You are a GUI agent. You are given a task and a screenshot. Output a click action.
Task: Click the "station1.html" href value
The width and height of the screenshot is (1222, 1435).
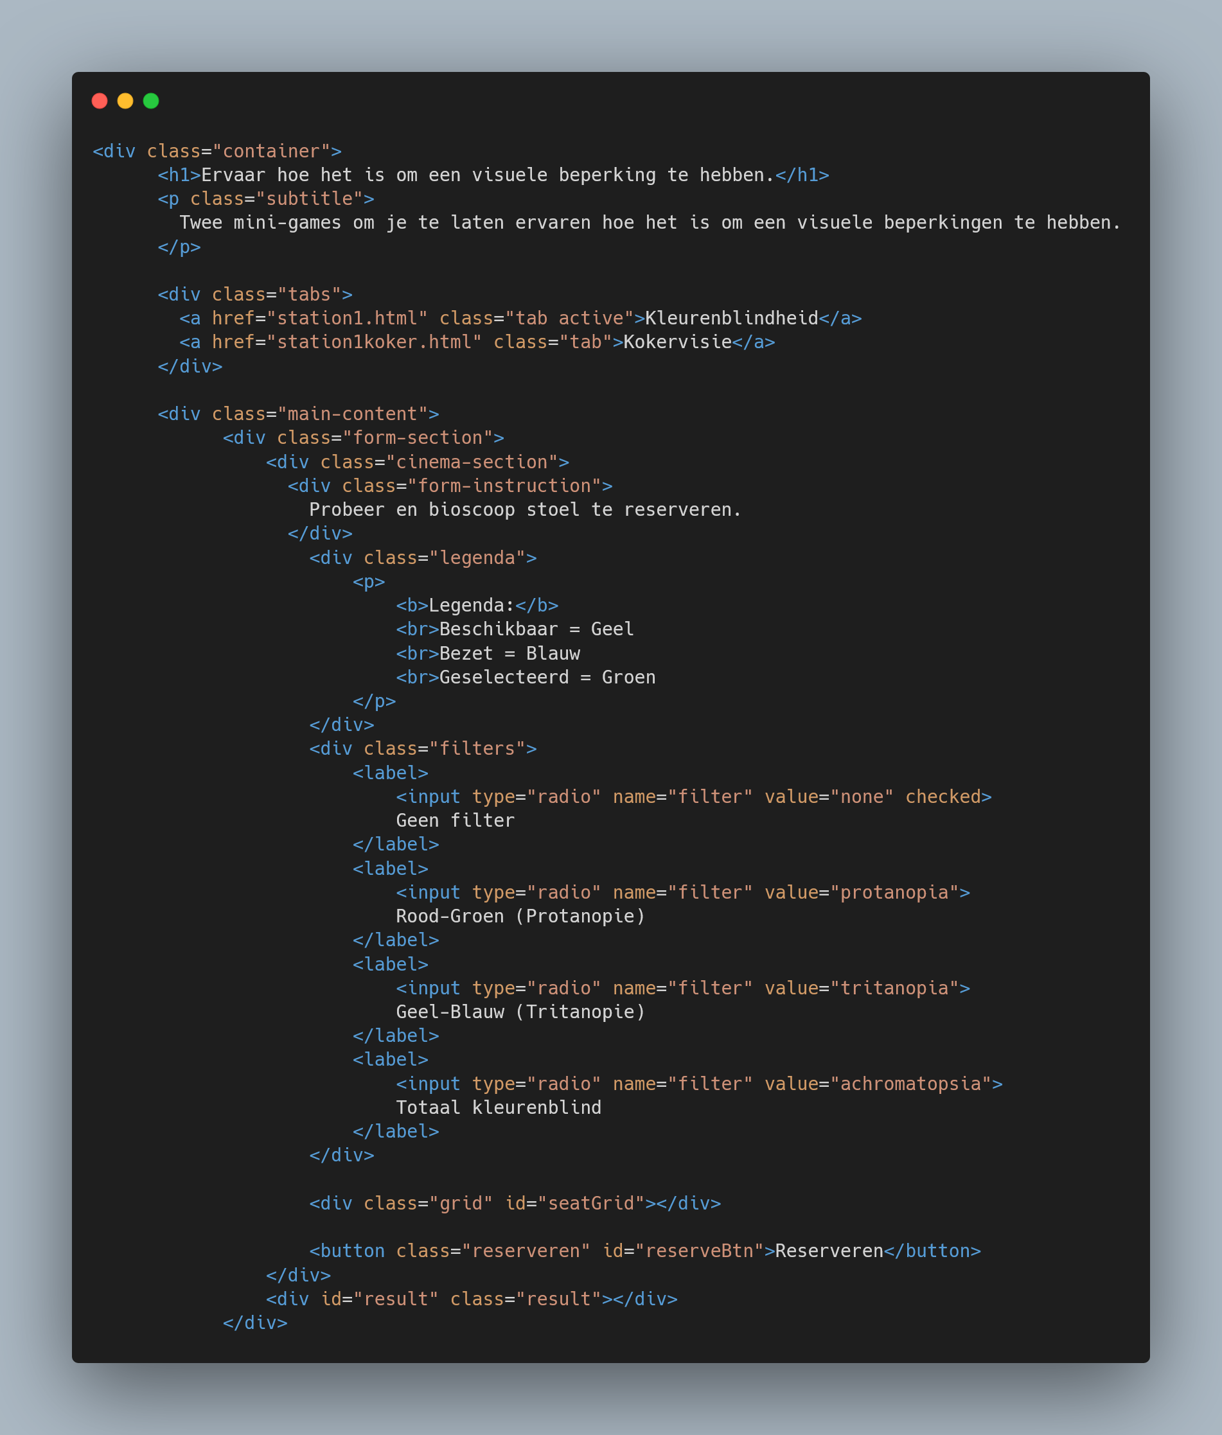347,319
